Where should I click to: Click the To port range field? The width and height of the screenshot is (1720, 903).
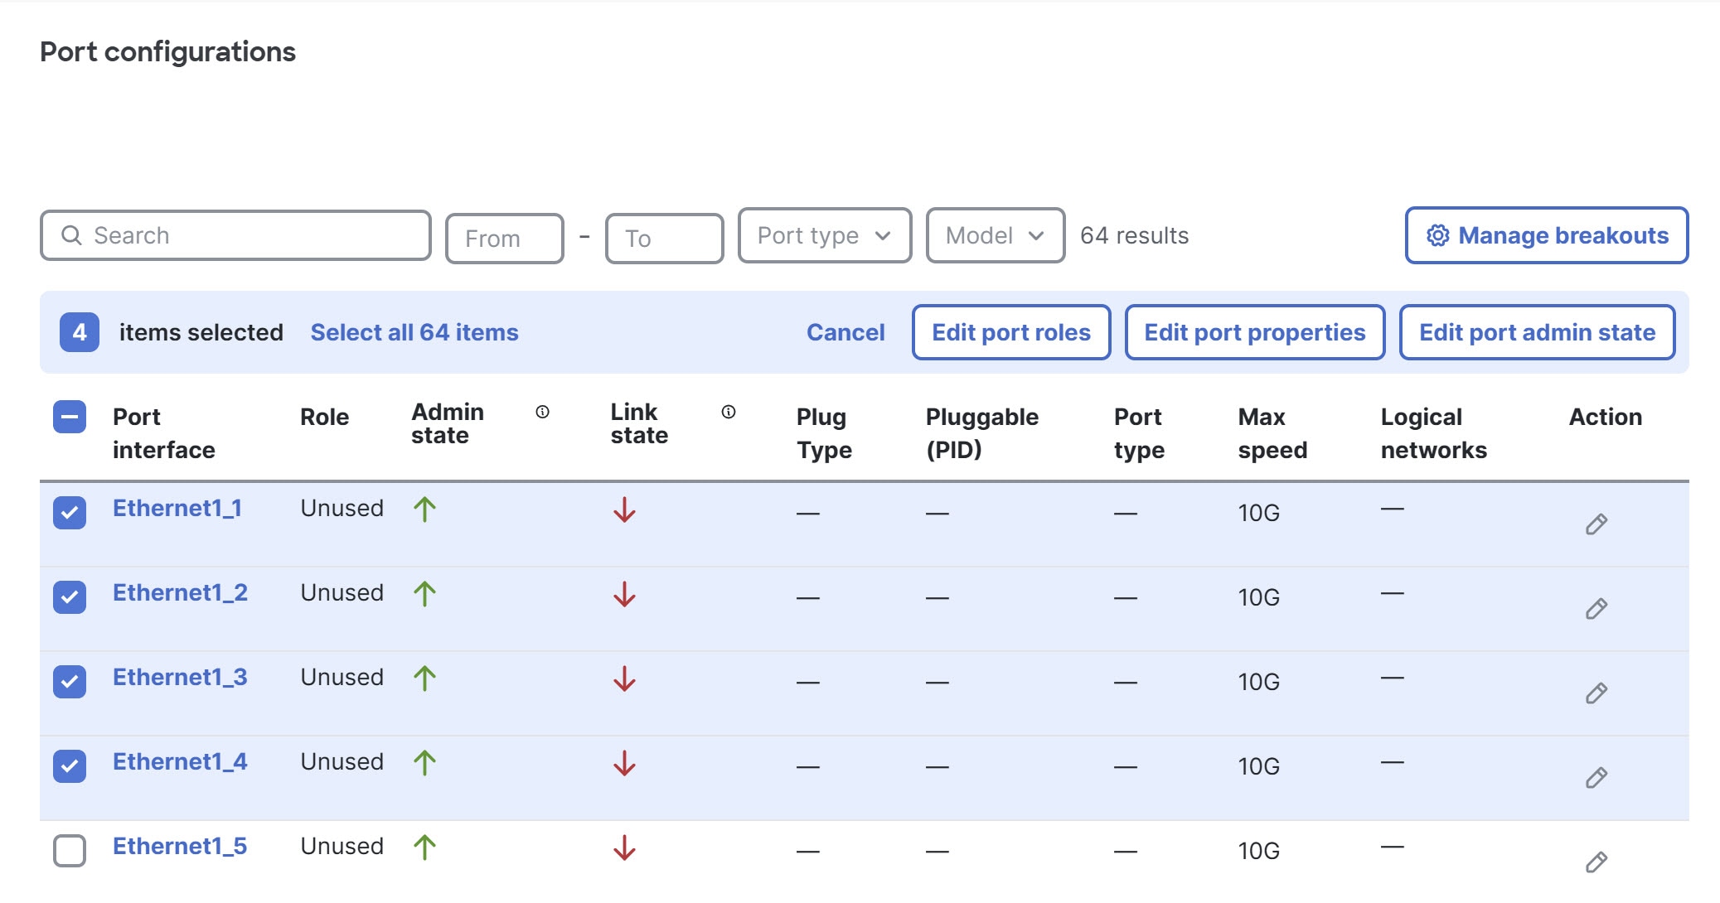664,239
